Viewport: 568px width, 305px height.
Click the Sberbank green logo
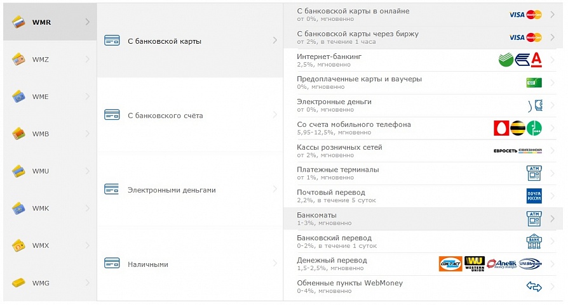(506, 60)
